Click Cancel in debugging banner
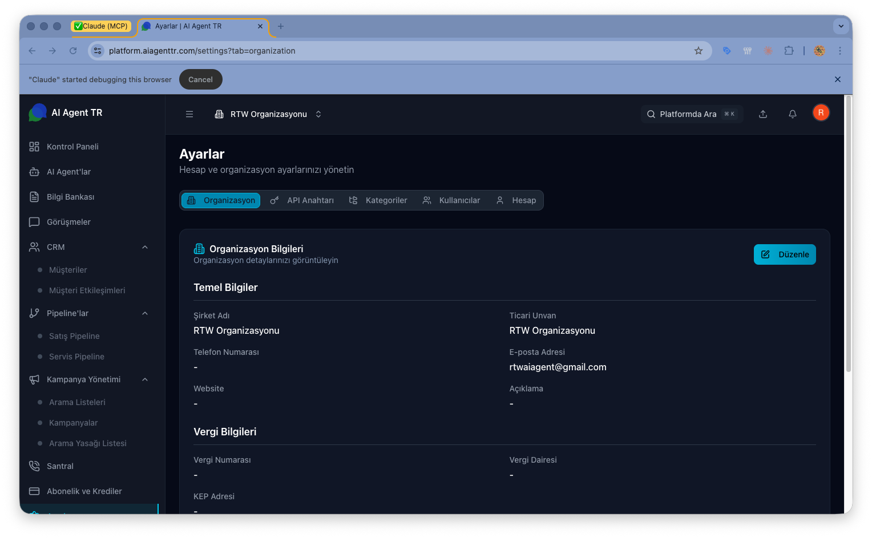Screen dimensions: 872x538 pos(200,79)
